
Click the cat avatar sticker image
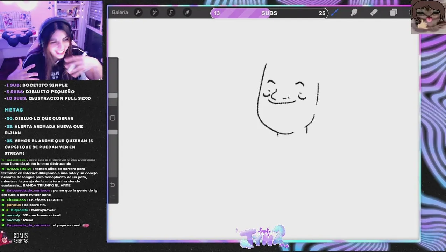click(429, 17)
